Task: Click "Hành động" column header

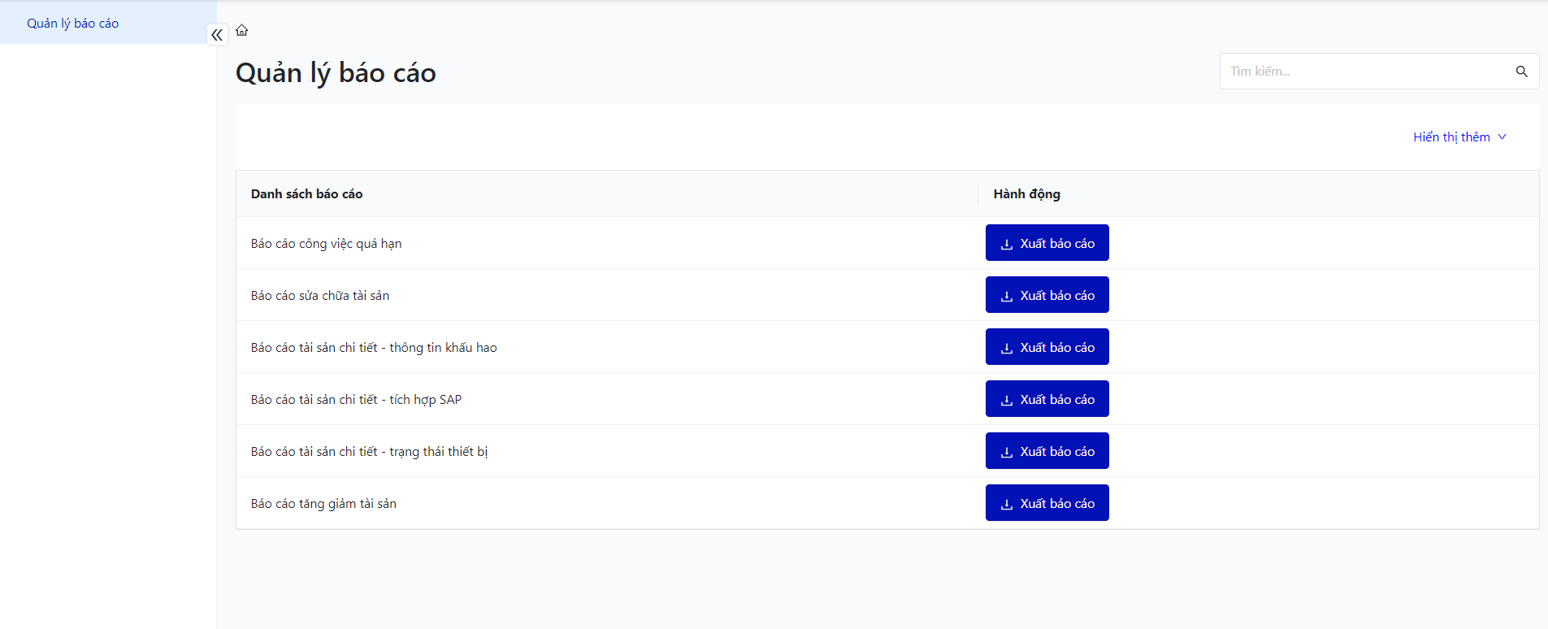Action: [x=1026, y=194]
